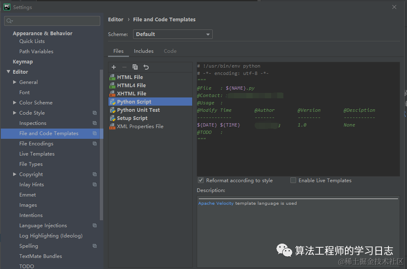Image resolution: width=407 pixels, height=269 pixels.
Task: Switch to the Includes tab
Action: pyautogui.click(x=144, y=51)
